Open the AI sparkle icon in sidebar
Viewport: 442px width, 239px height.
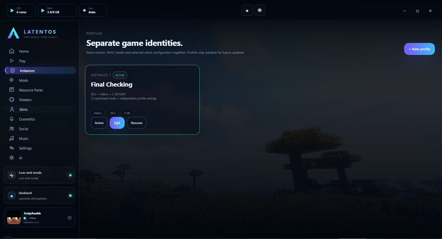click(12, 158)
